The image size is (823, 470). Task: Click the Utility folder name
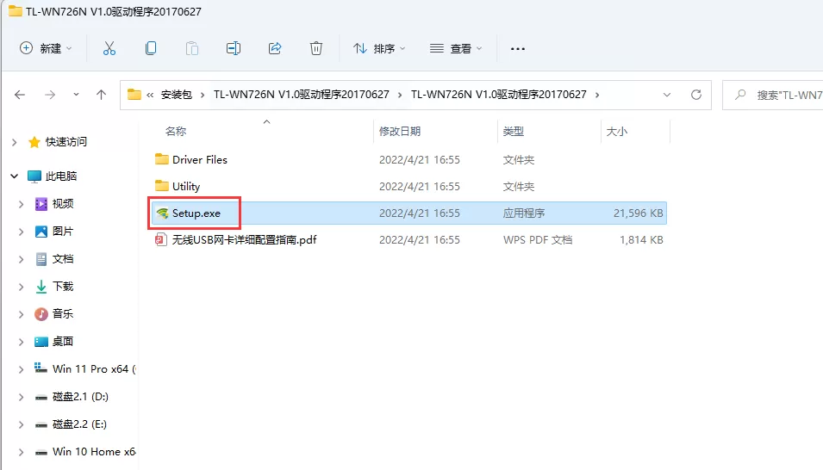[186, 186]
